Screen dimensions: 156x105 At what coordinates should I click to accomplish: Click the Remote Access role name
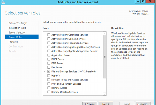click(x=59, y=88)
